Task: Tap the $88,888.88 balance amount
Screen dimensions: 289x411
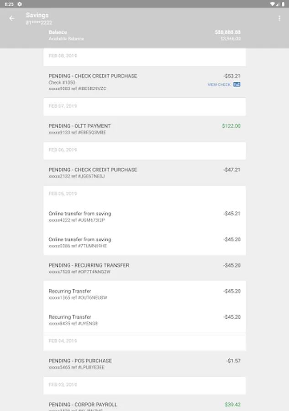Action: pos(227,32)
